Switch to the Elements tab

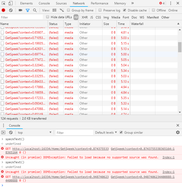click(26, 3)
